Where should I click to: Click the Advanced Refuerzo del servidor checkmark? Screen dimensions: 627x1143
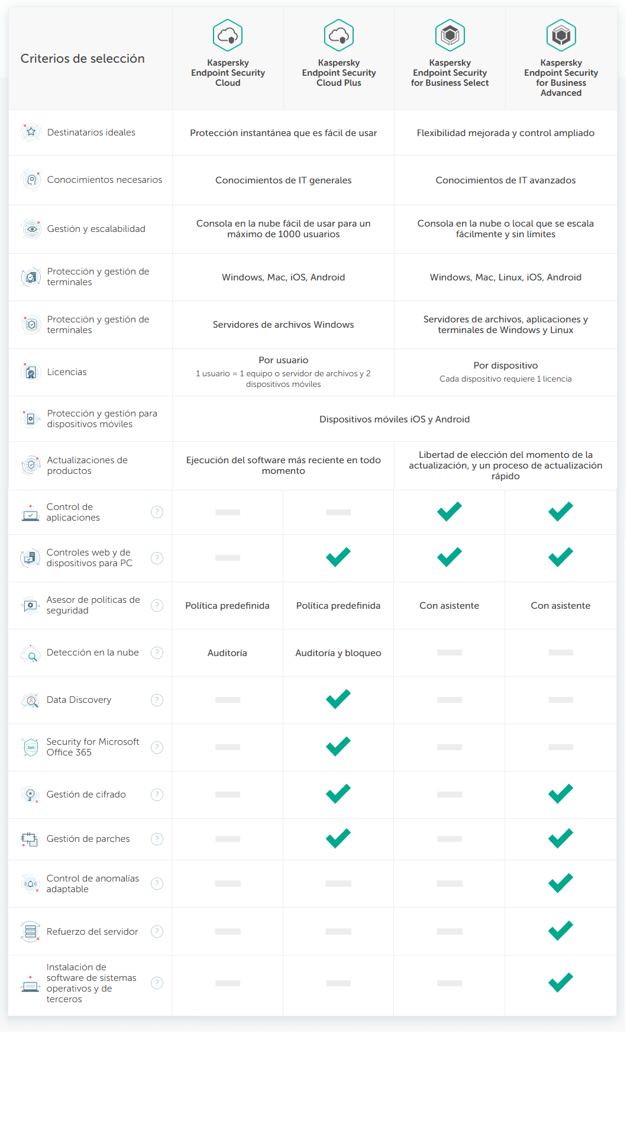click(560, 931)
